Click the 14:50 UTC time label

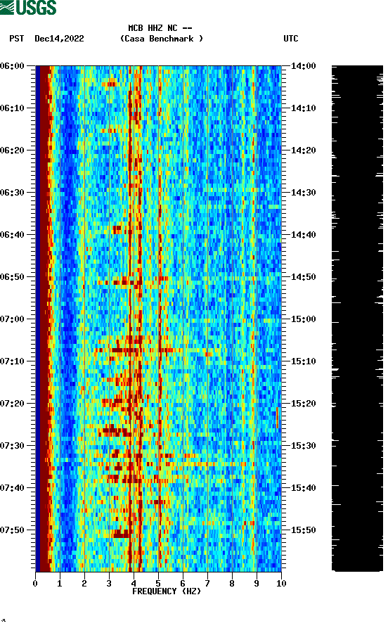304,277
